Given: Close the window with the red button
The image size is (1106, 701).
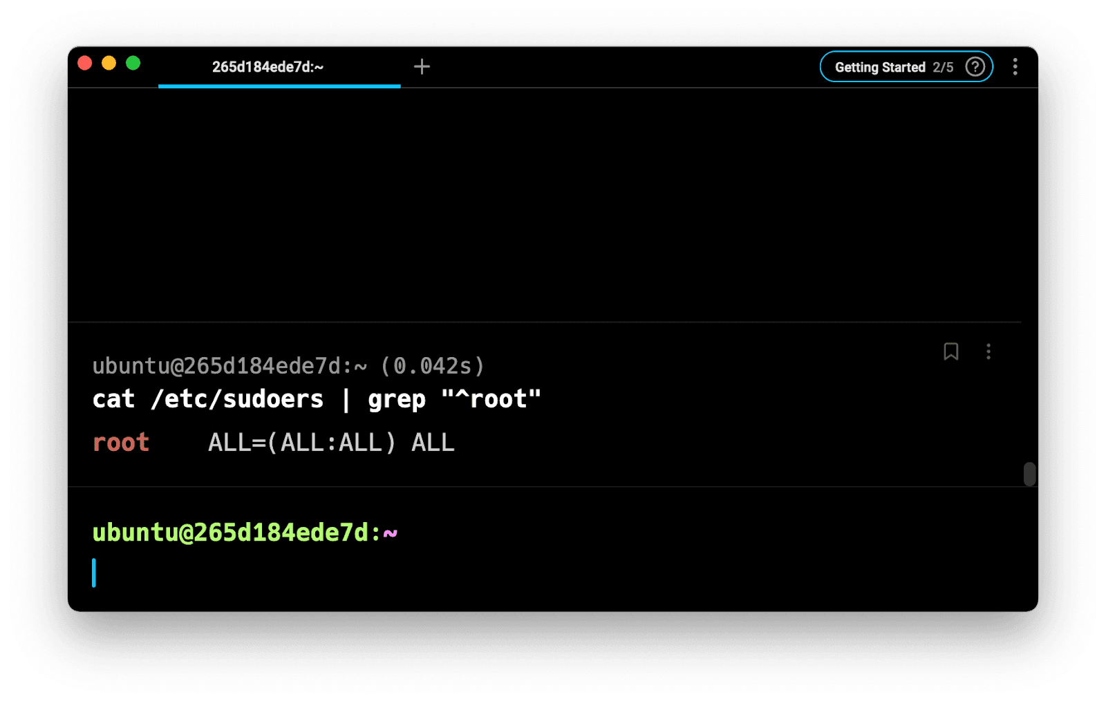Looking at the screenshot, I should (85, 64).
